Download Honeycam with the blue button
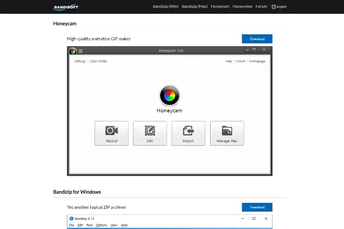344x229 pixels. [x=257, y=39]
